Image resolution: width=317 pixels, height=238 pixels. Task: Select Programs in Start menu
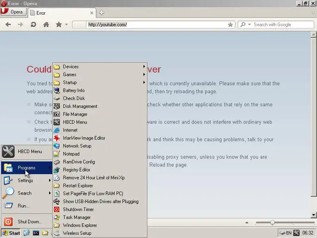pos(27,168)
